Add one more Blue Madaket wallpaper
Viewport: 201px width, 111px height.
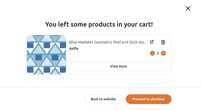[163, 53]
